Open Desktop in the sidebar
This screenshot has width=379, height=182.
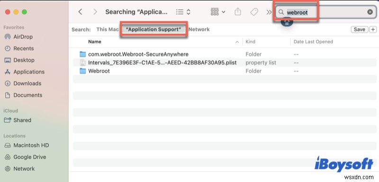pyautogui.click(x=19, y=60)
